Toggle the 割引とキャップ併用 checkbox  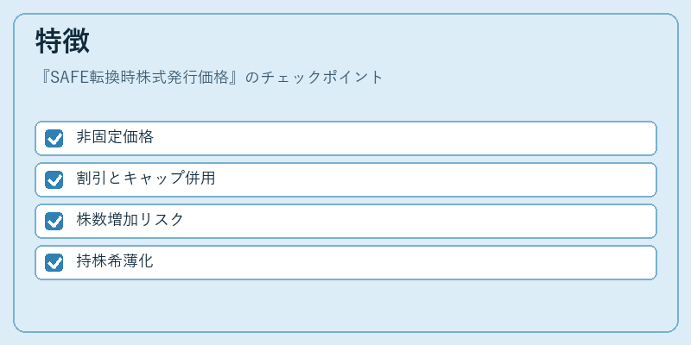pyautogui.click(x=54, y=179)
